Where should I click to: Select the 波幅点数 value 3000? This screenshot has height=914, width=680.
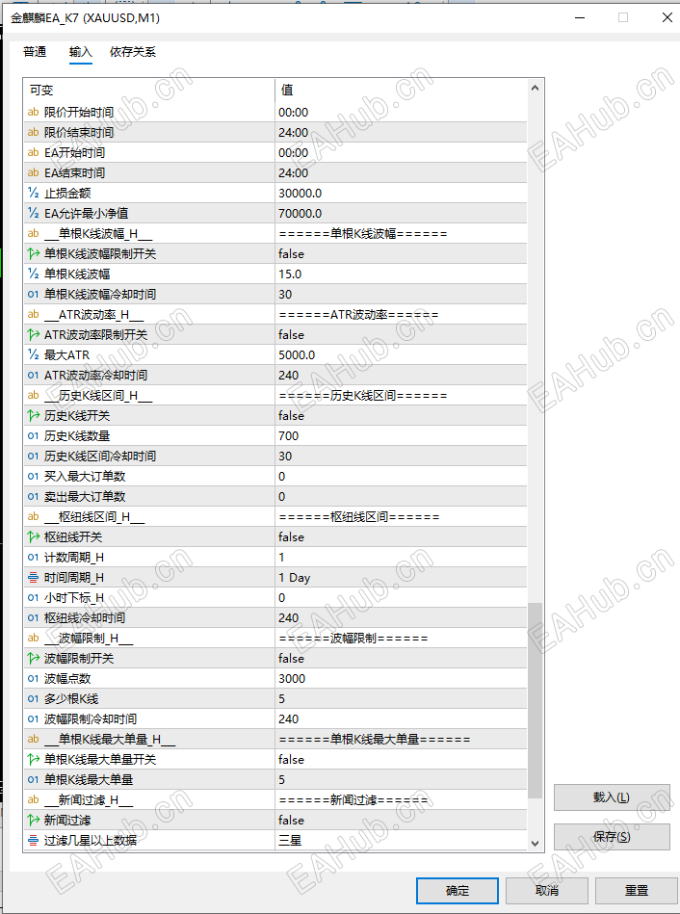tap(292, 678)
